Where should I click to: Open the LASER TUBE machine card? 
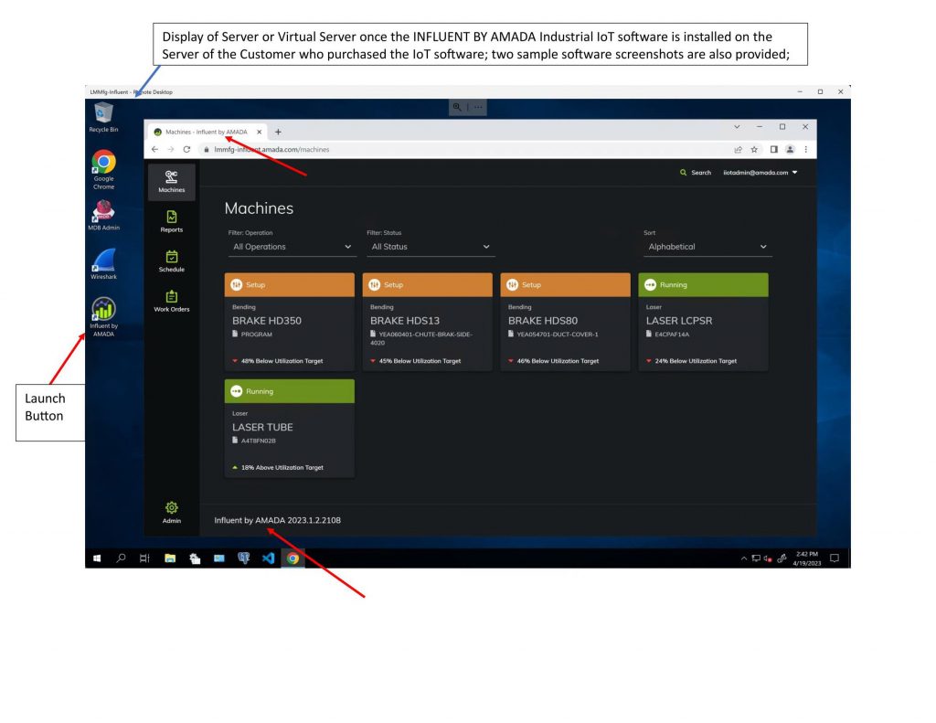[290, 429]
